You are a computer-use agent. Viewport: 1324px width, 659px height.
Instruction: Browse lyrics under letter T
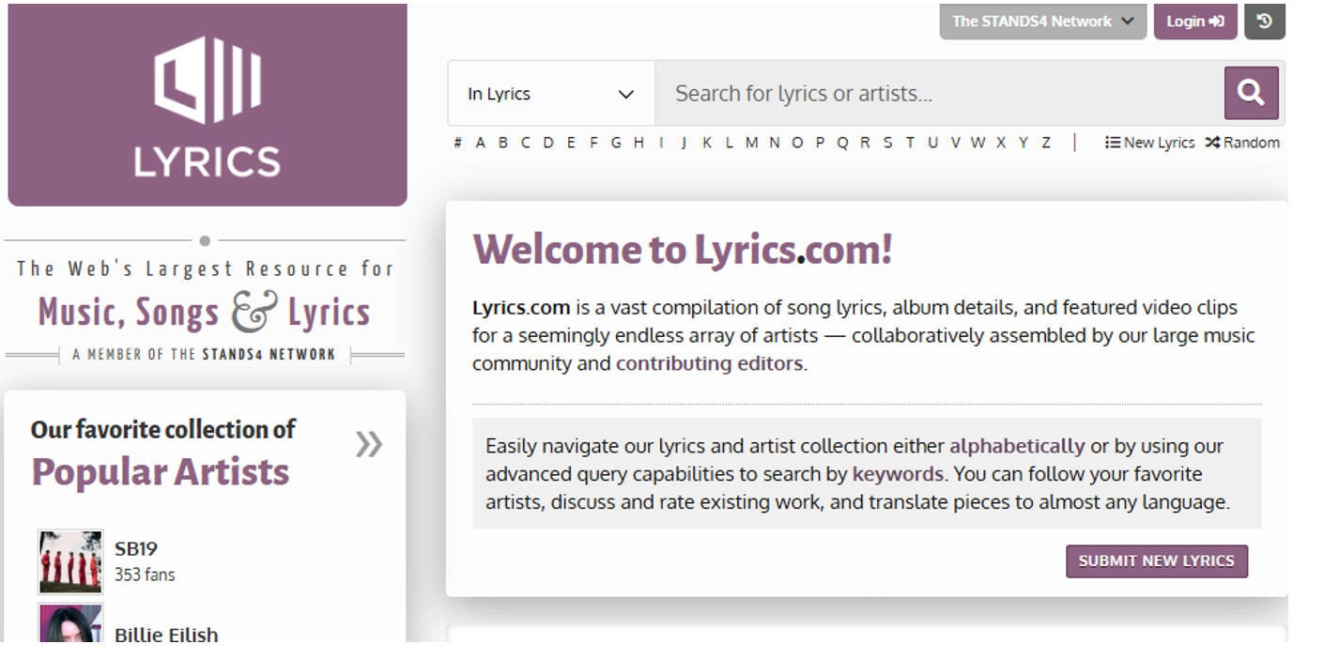pos(910,143)
